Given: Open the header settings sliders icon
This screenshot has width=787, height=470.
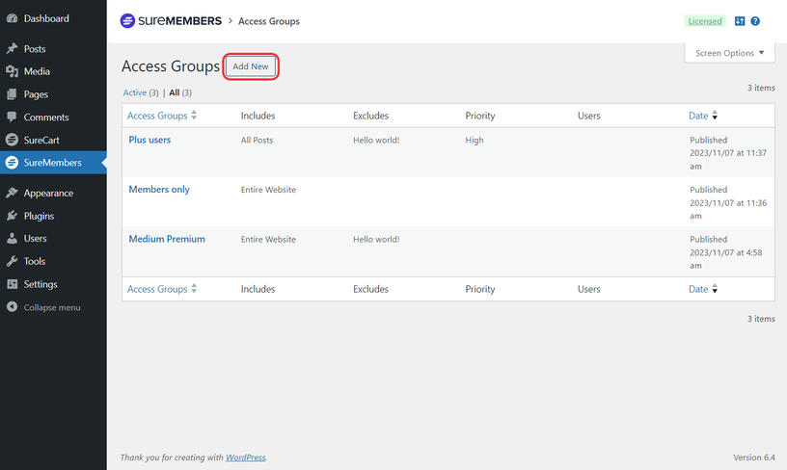Looking at the screenshot, I should click(x=740, y=21).
